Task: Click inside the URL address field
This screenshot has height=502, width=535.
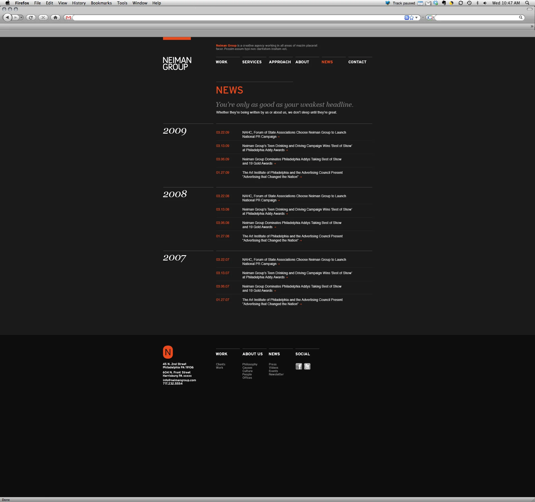Action: (x=238, y=18)
